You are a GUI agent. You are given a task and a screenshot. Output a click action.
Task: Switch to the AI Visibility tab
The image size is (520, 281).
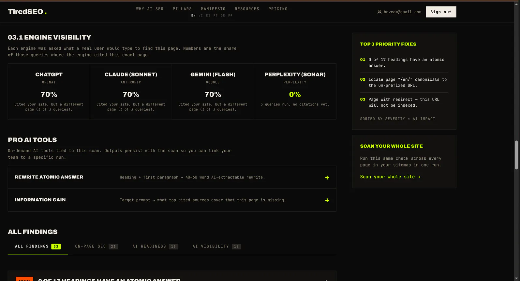coord(217,247)
